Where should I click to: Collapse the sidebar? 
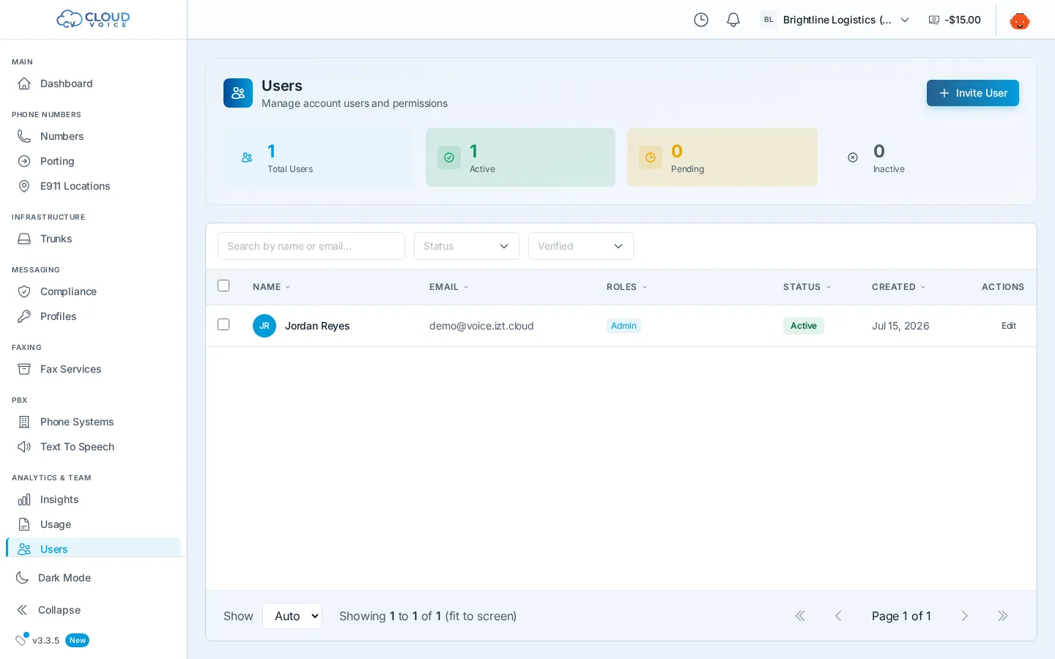pyautogui.click(x=93, y=610)
